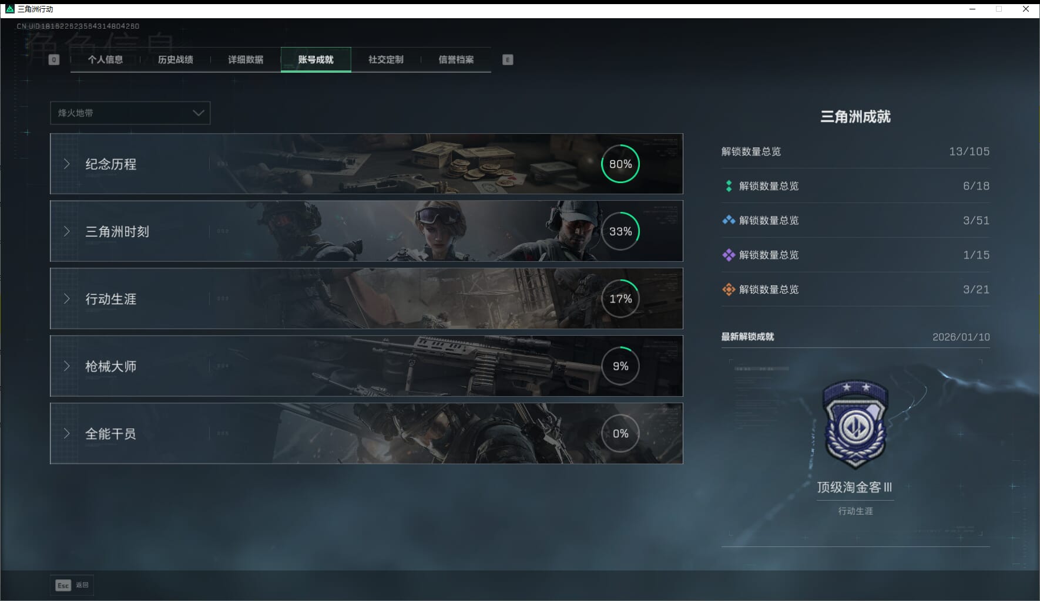
Task: Click the 80% progress ring
Action: pos(620,164)
